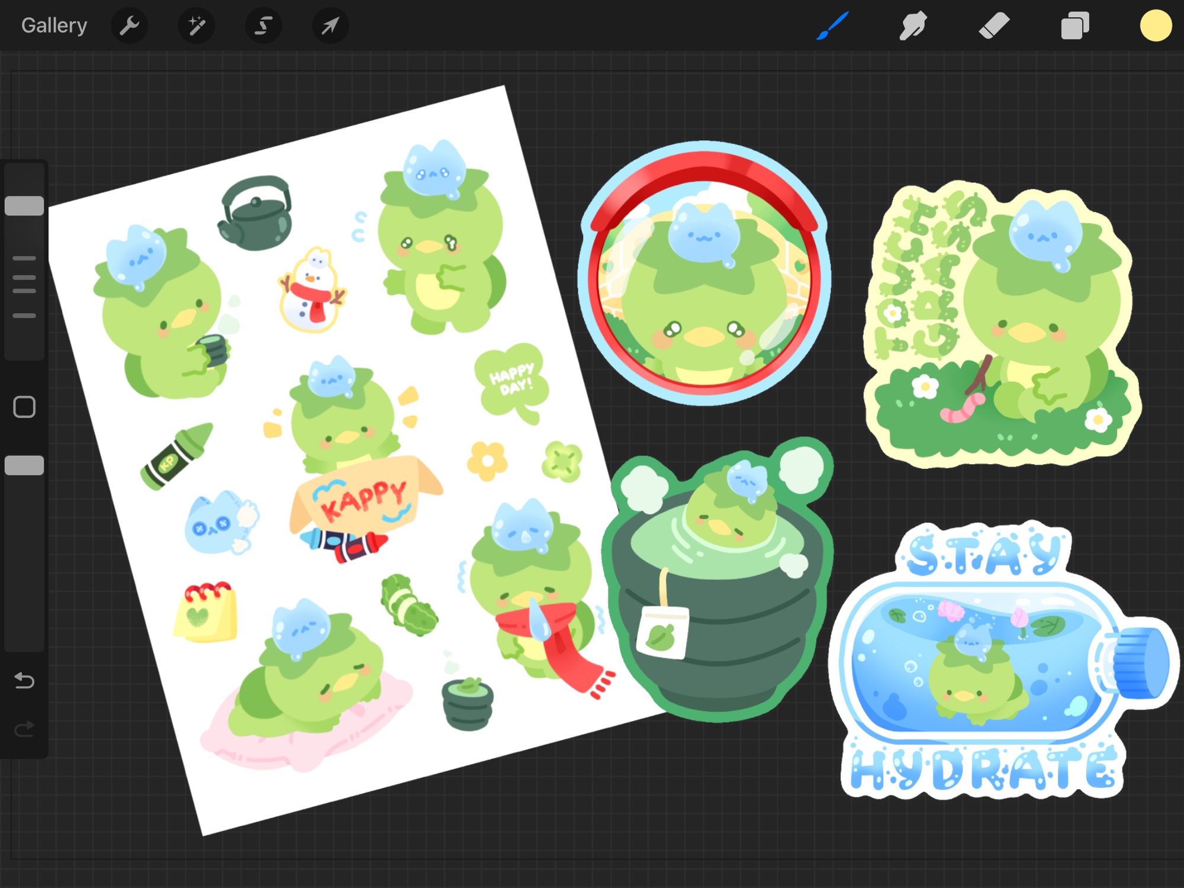1184x888 pixels.
Task: Open the yellow color picker
Action: click(x=1156, y=25)
